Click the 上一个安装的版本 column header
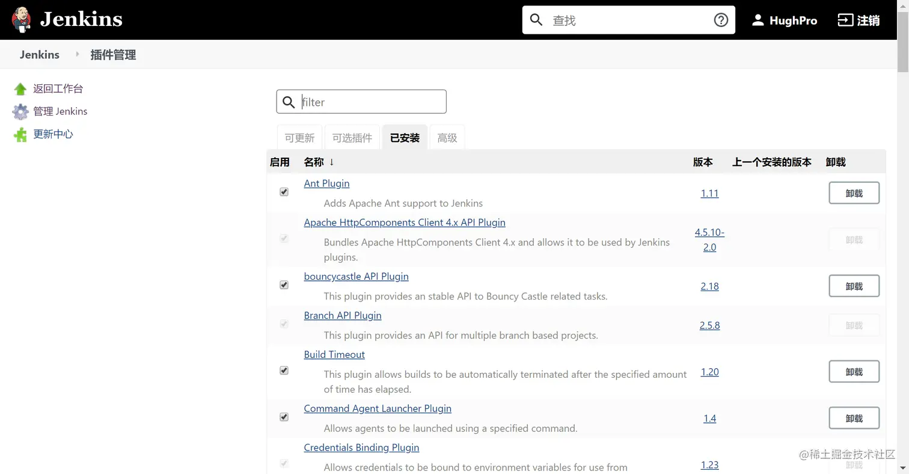 click(x=772, y=162)
